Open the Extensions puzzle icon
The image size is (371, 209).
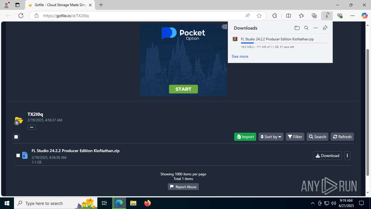point(274,16)
